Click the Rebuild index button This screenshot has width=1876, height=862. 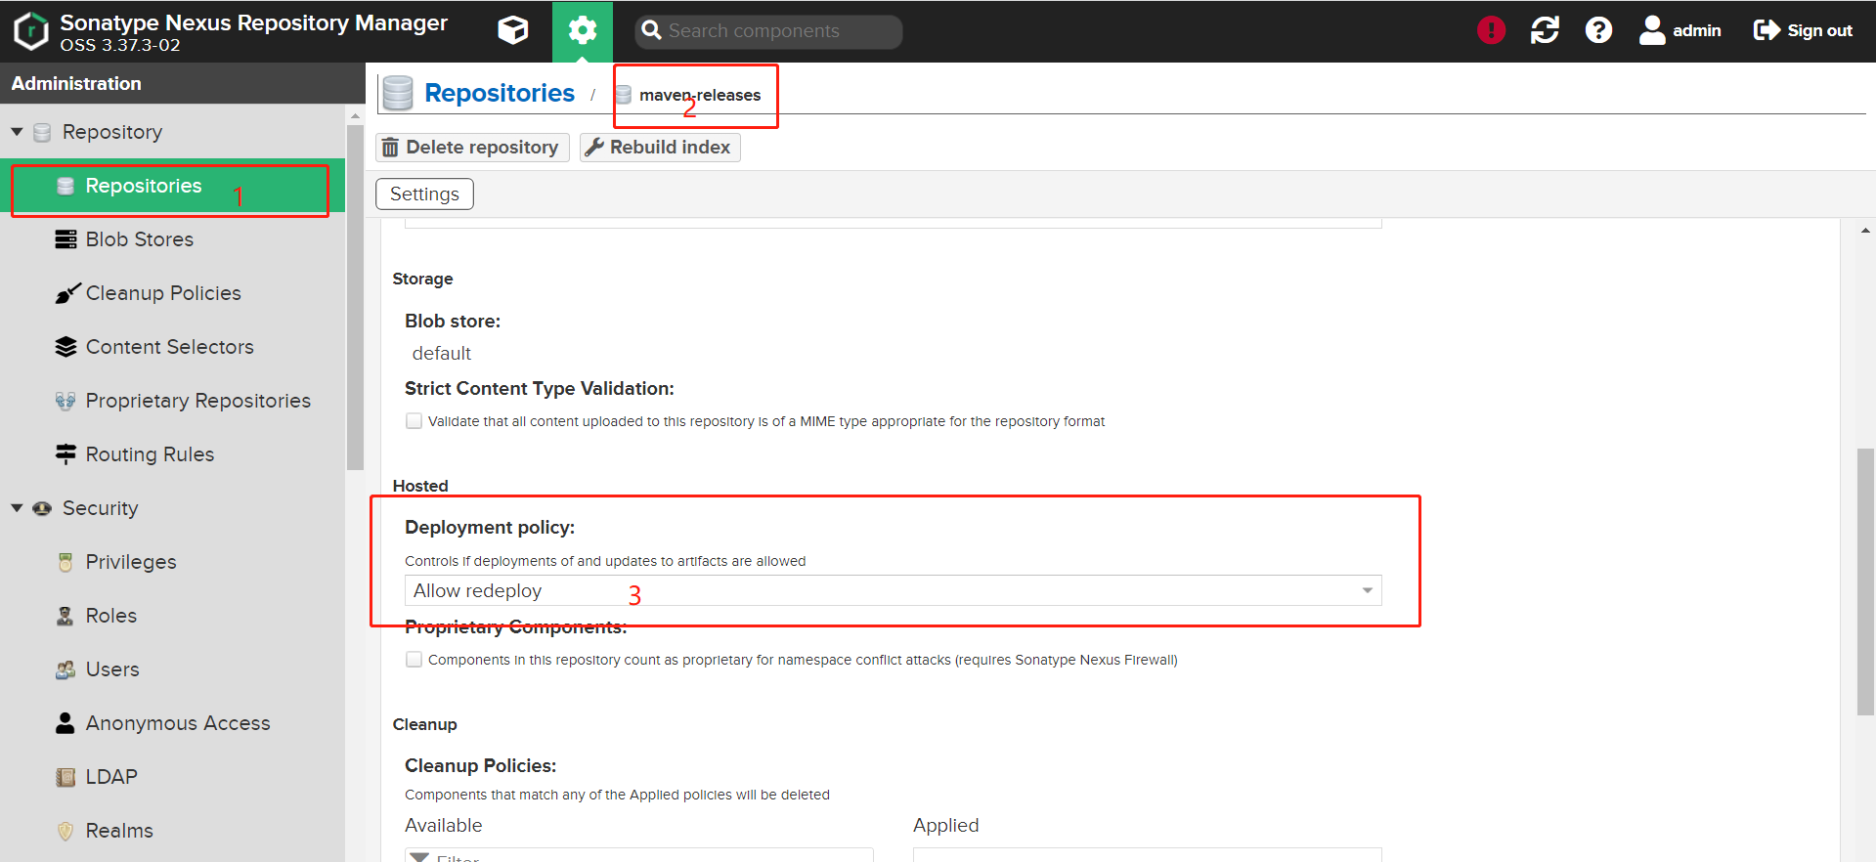click(x=660, y=148)
